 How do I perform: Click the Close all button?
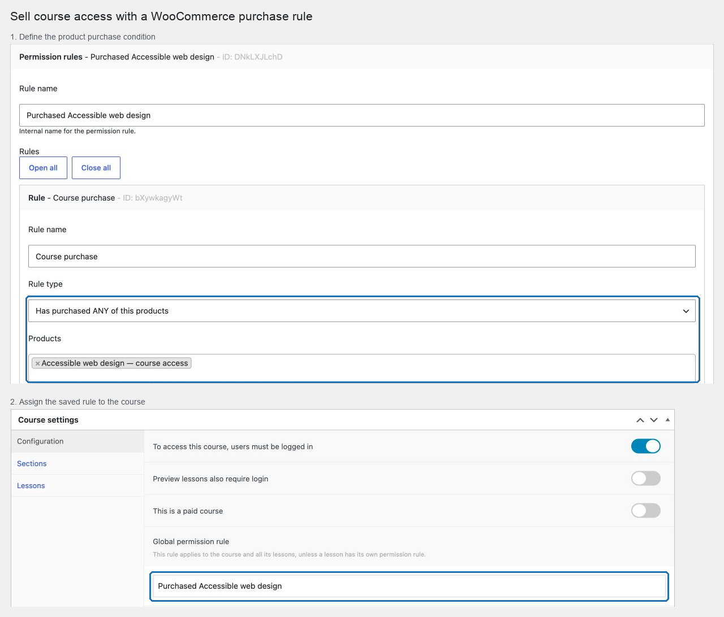coord(96,168)
